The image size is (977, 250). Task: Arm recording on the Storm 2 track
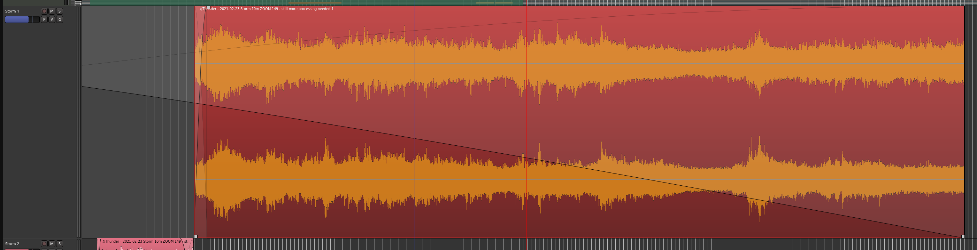click(x=44, y=244)
